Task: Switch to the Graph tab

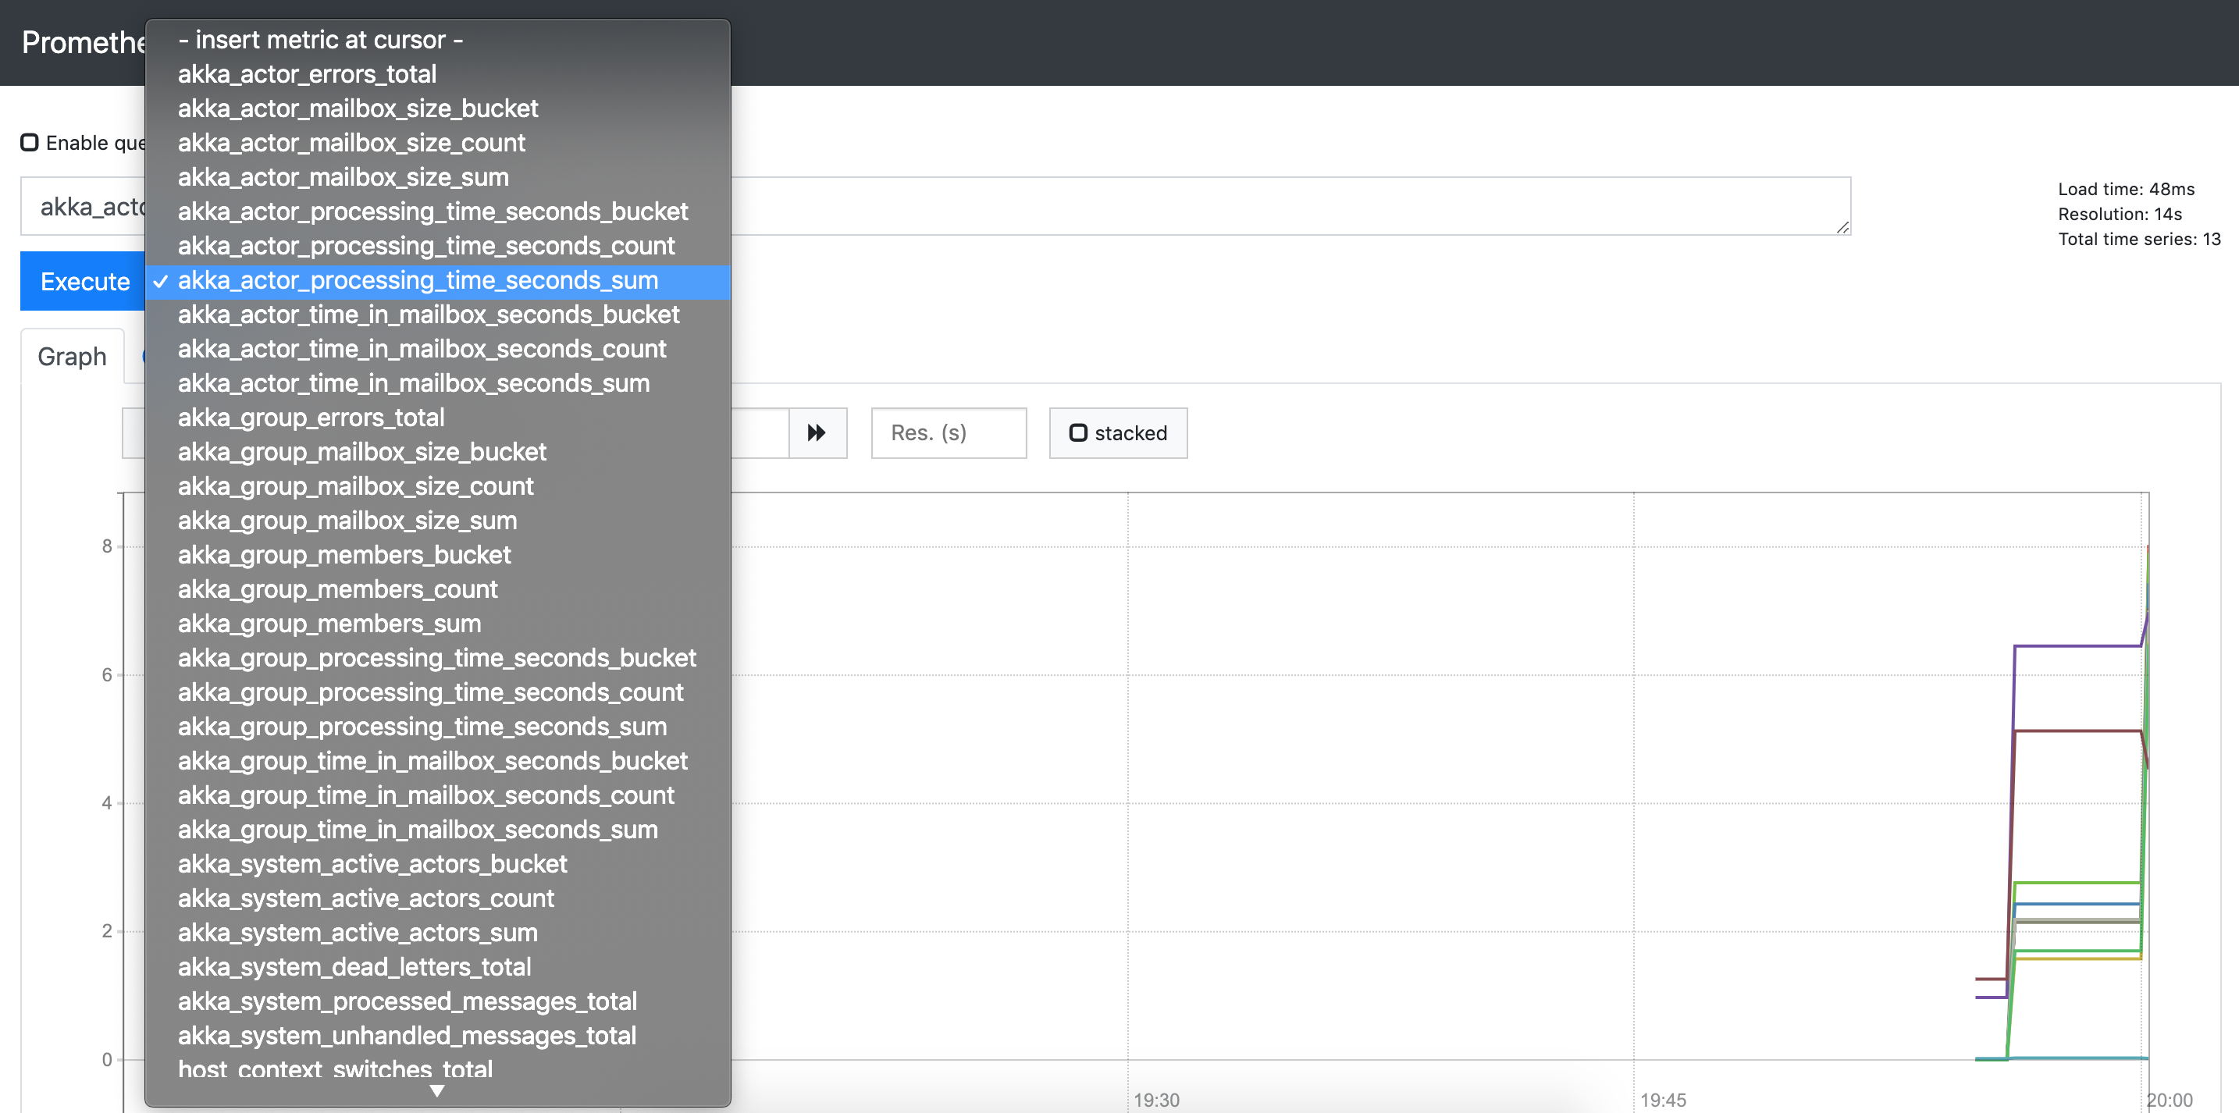Action: (x=72, y=356)
